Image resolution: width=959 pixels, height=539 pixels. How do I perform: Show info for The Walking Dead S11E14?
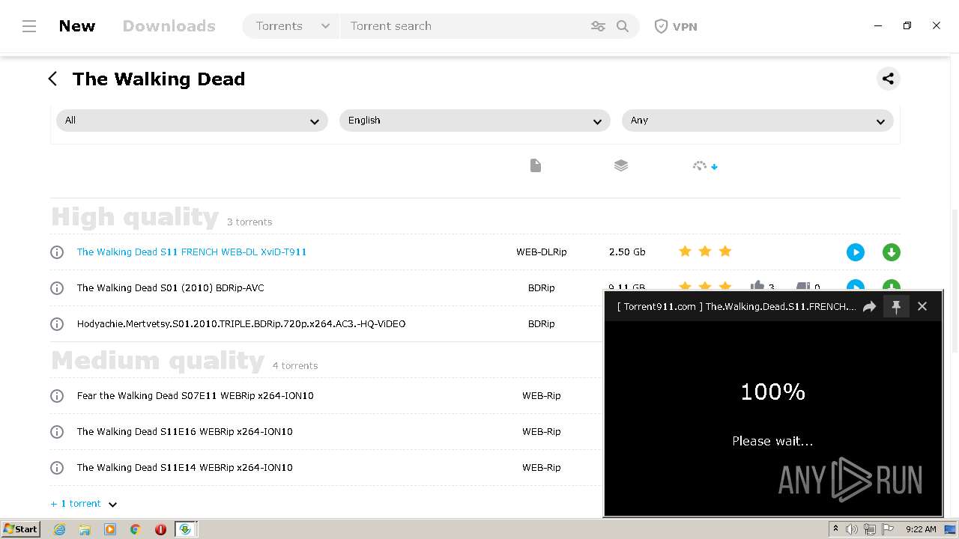tap(57, 468)
